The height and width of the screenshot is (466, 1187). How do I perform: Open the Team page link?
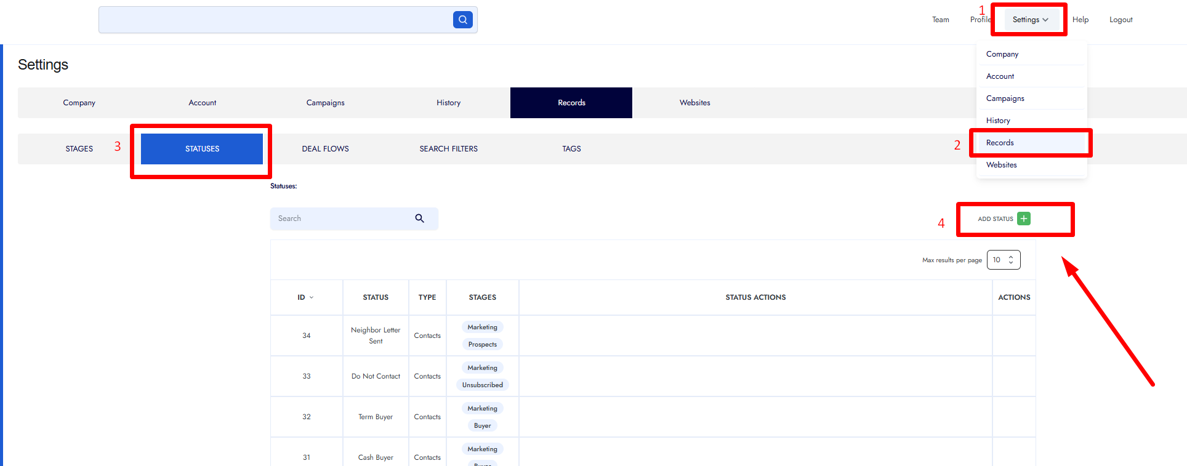940,20
